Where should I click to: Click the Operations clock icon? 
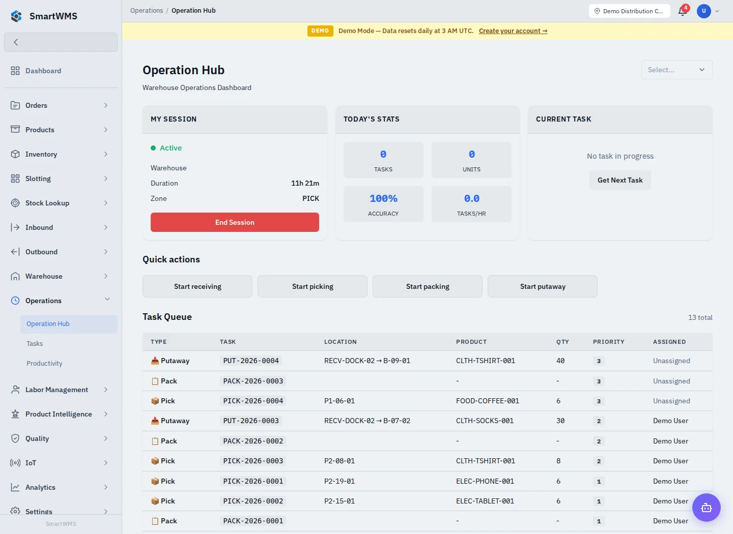click(x=15, y=301)
